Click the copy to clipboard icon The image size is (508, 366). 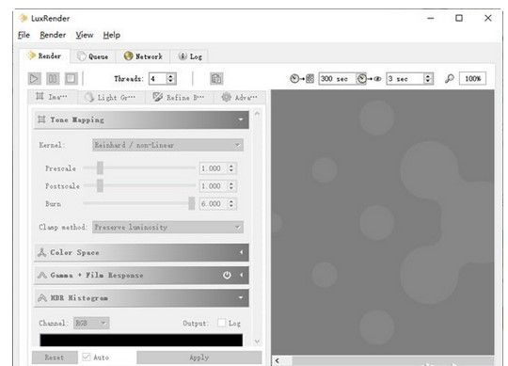[216, 79]
